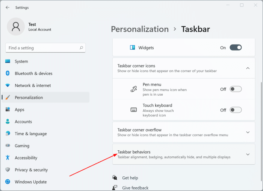
Task: Open Gaming settings category
Action: (x=45, y=145)
